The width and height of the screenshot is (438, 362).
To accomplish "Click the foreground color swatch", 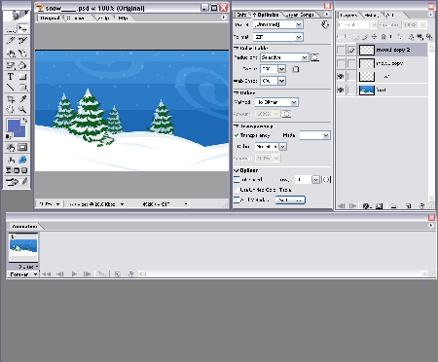I will pos(13,126).
